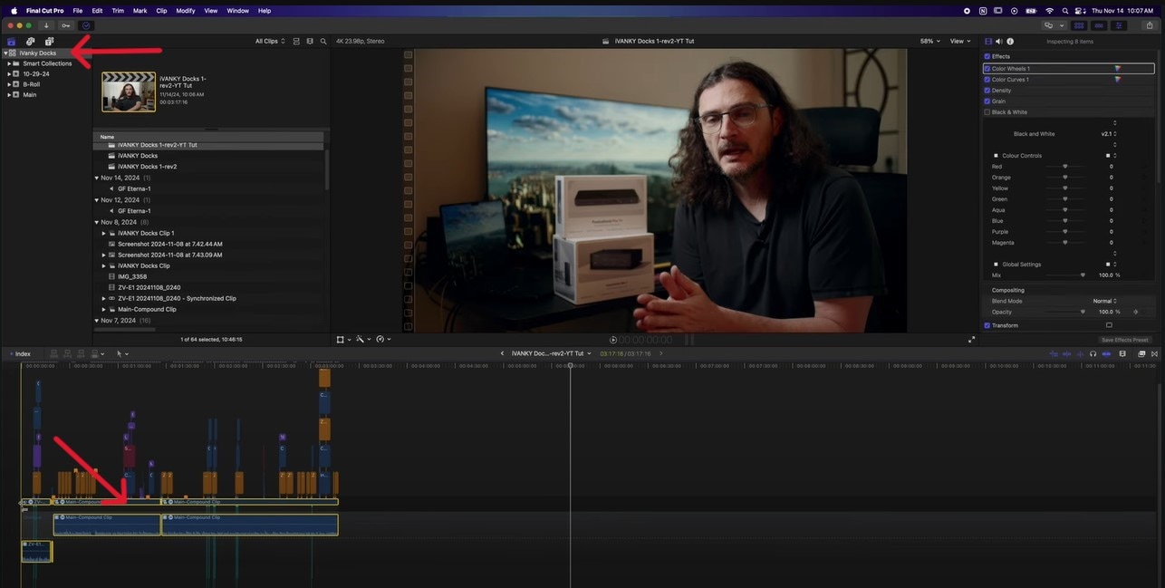Viewport: 1165px width, 588px height.
Task: Disable the Effects checkbox
Action: [x=987, y=56]
